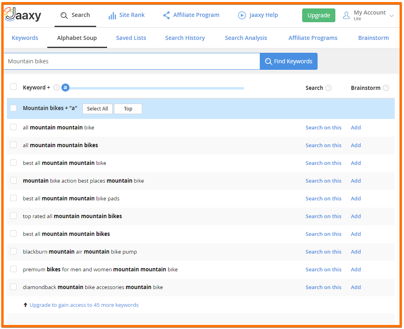Search on this for 'best all mountain mountain bike'

pos(323,163)
